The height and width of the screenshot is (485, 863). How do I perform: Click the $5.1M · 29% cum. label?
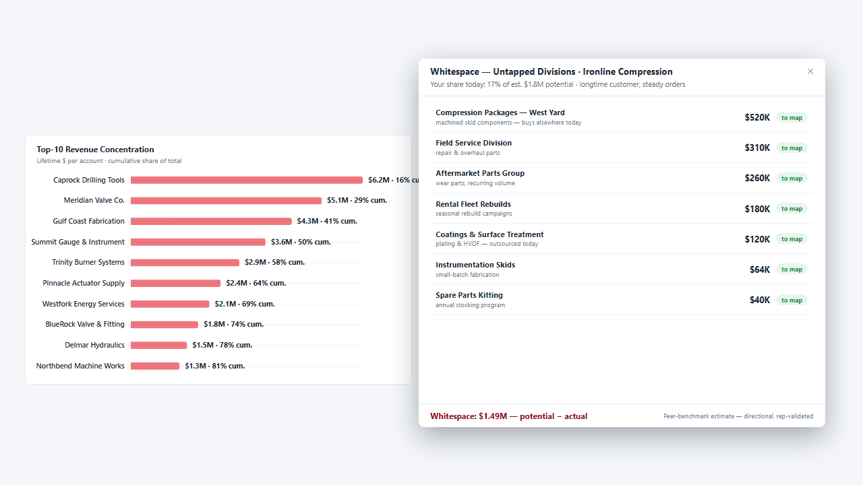pyautogui.click(x=357, y=200)
